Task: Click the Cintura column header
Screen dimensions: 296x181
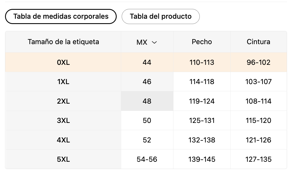Action: [259, 42]
